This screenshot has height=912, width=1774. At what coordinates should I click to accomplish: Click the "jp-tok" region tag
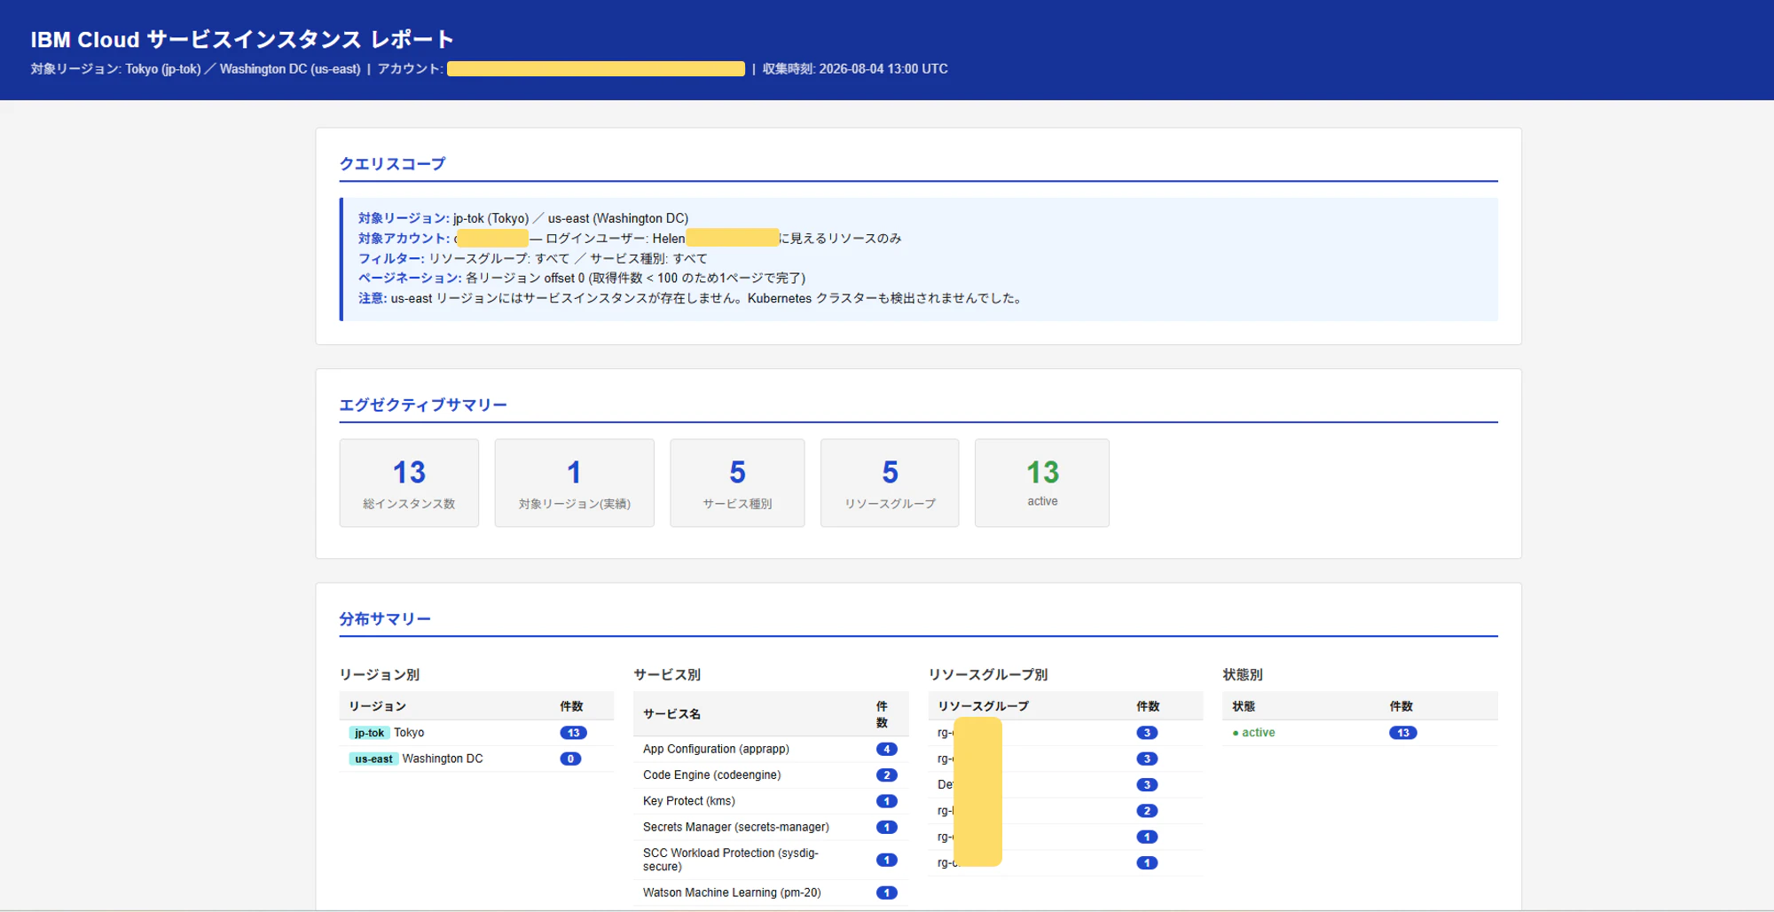pos(369,733)
